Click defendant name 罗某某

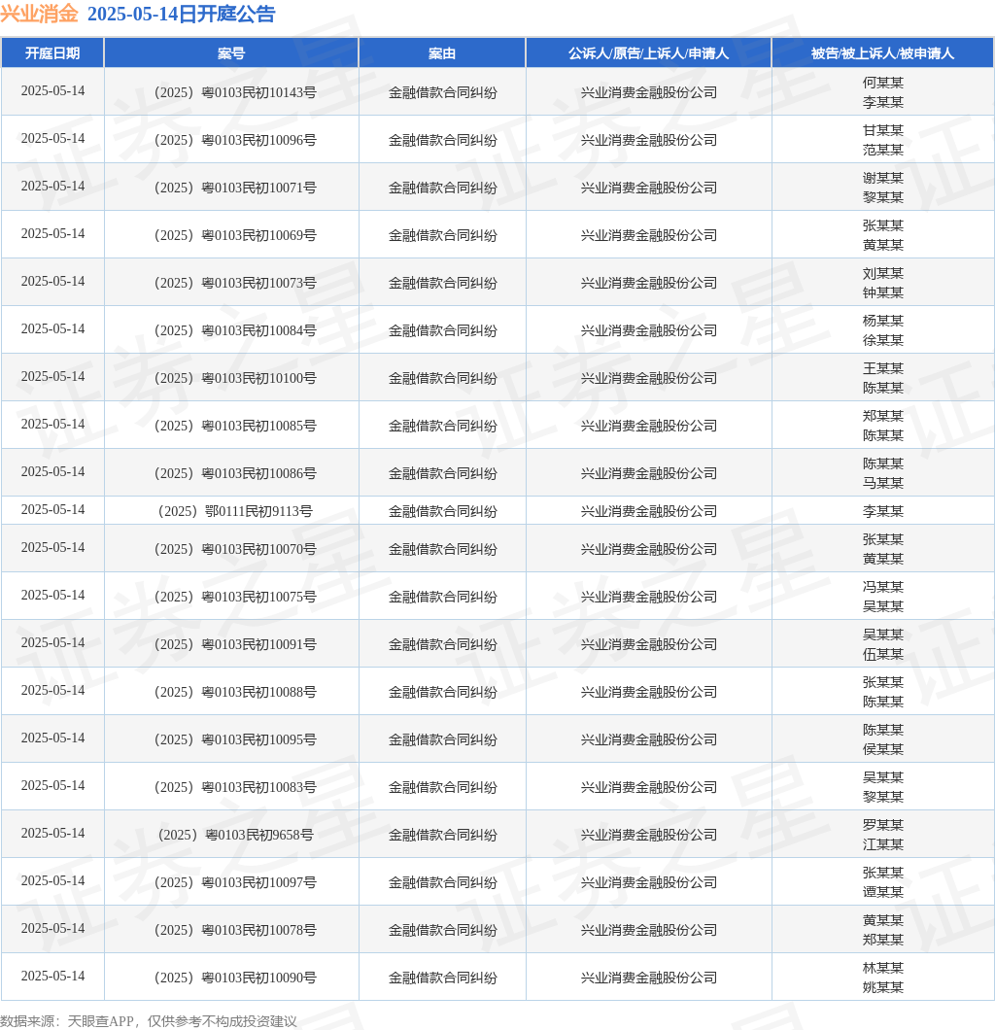[x=882, y=825]
